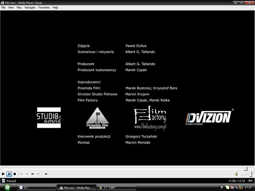This screenshot has height=191, width=255.
Task: Click the increase speed fast-forward icon
Action: point(33,174)
